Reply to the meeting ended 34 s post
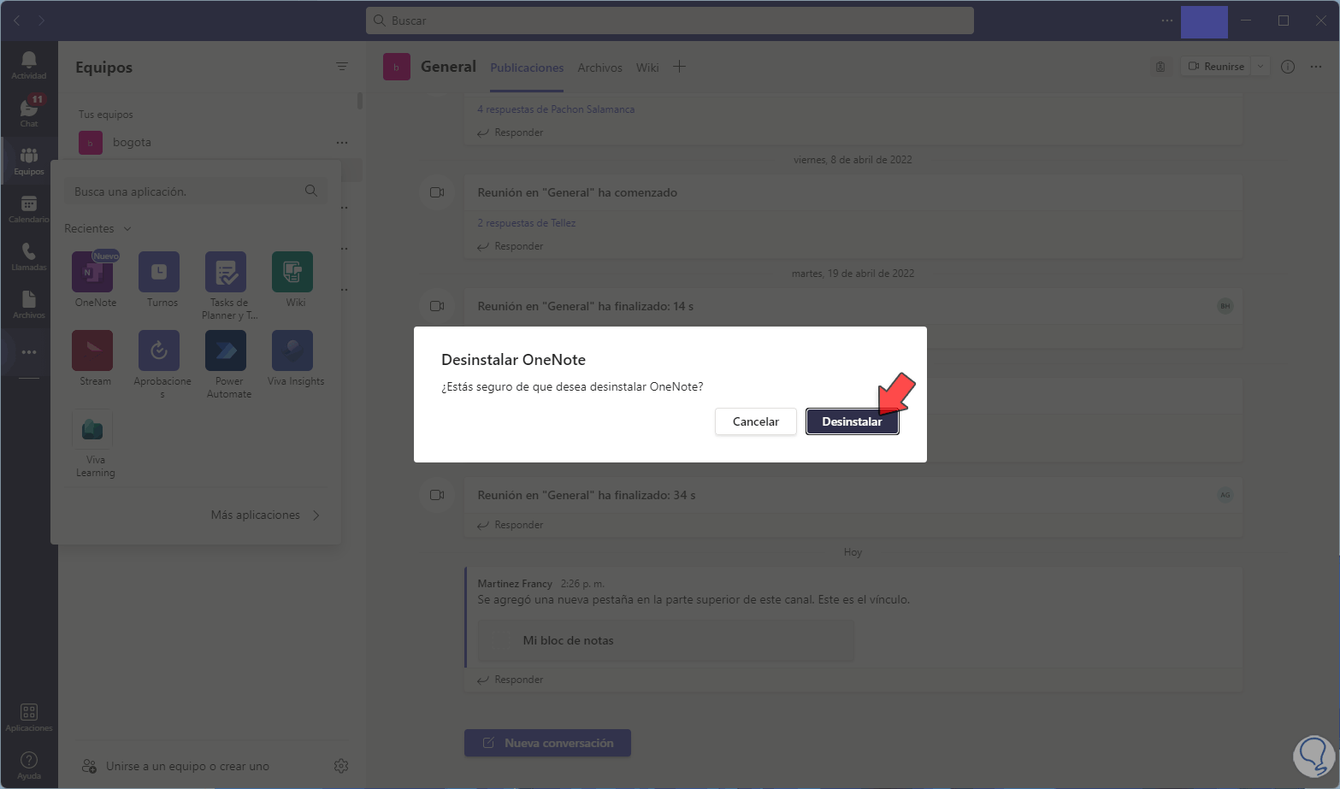The width and height of the screenshot is (1340, 789). click(x=511, y=525)
